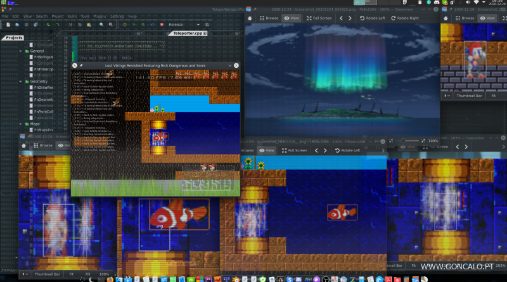
Task: Click Browse in the bottom-left Gwenview window
Action: (42, 146)
